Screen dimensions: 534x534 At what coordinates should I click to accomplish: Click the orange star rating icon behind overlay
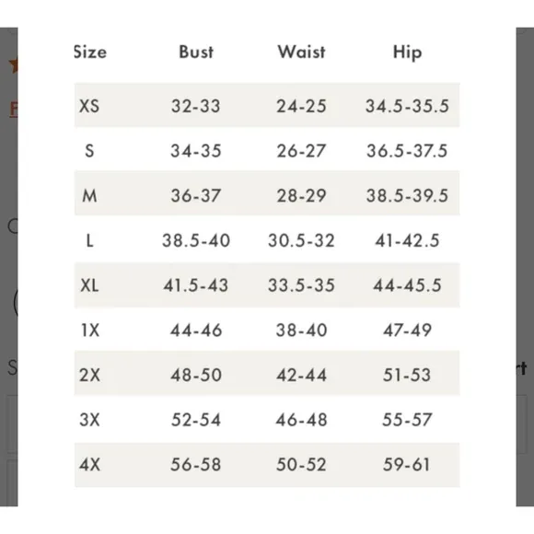tap(13, 65)
